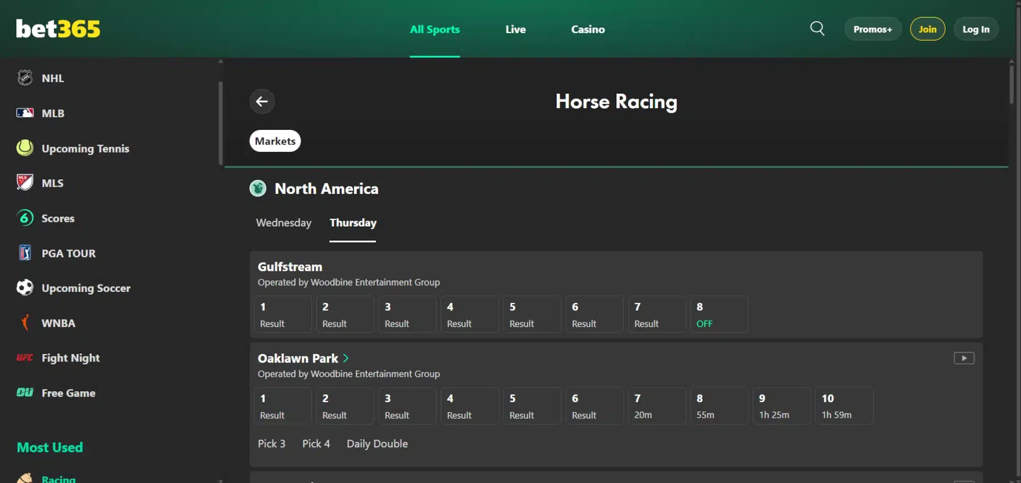View Gulfstream race 4 result

coord(470,314)
